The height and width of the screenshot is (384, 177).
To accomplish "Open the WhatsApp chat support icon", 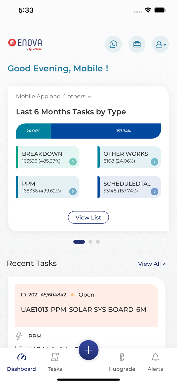I will 113,44.
